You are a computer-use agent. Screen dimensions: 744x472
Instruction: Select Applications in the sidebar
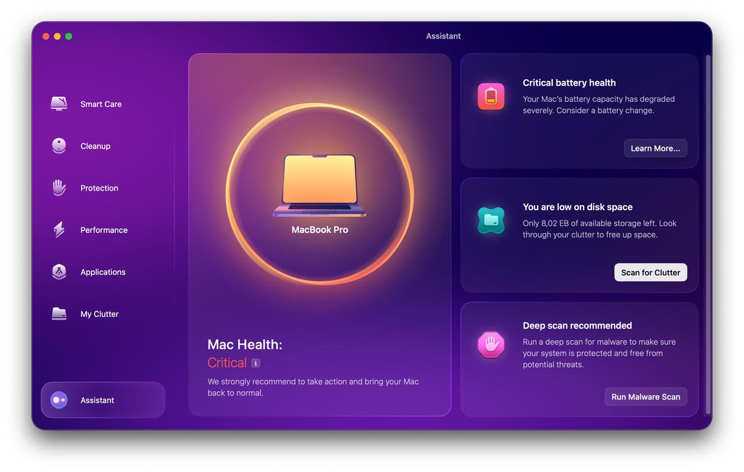click(103, 272)
